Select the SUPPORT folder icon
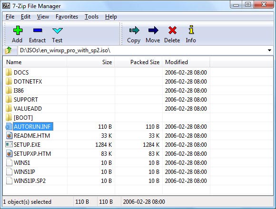Screen dimensions: 276x209 9,99
